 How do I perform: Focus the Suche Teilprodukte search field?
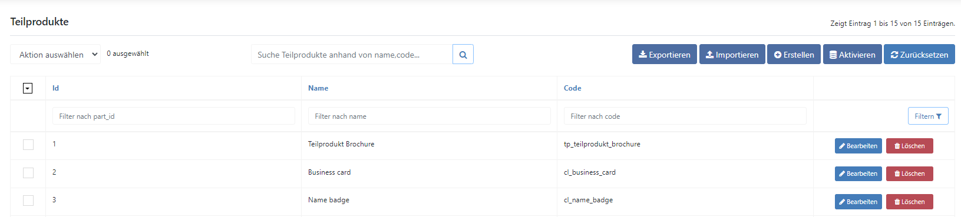click(x=352, y=55)
